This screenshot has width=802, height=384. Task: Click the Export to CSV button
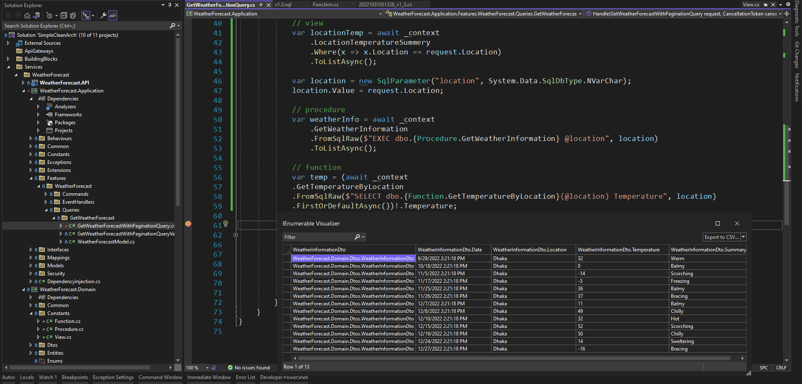point(721,237)
